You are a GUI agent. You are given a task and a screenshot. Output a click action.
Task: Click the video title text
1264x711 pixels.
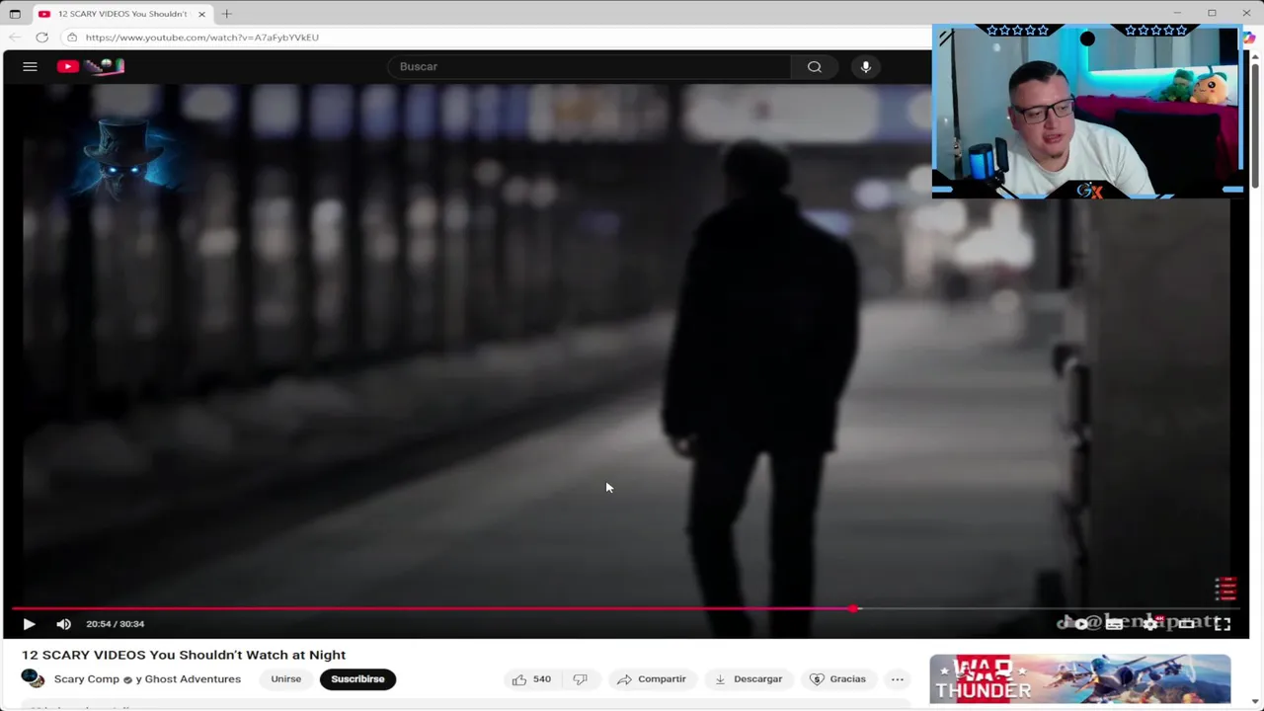pyautogui.click(x=184, y=655)
